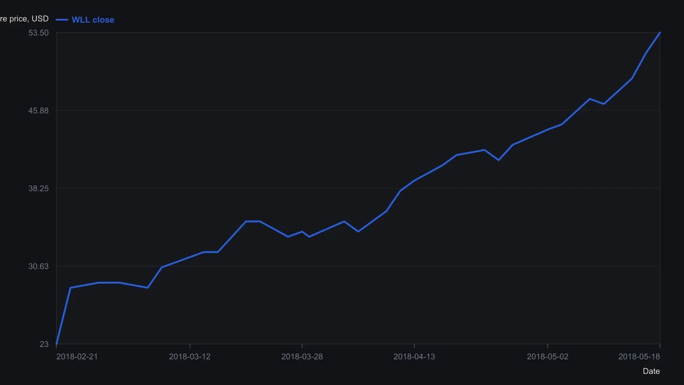Select the 38.25 y-axis label
The width and height of the screenshot is (684, 385).
38,189
